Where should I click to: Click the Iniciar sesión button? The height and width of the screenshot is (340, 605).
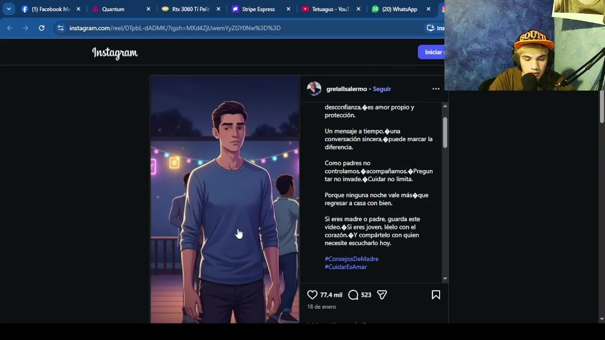click(431, 52)
